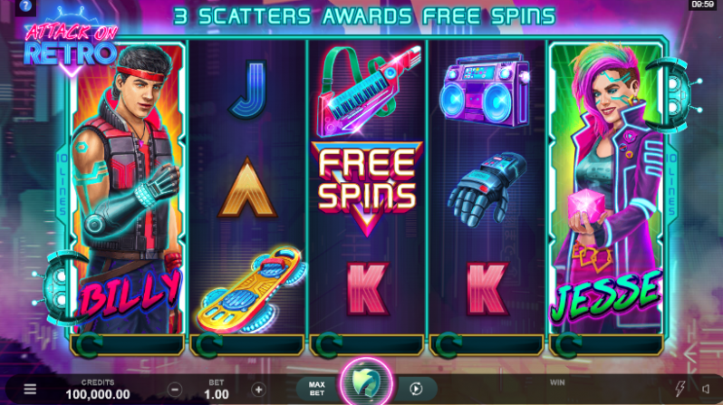Select the hoverboard symbol
The width and height of the screenshot is (723, 405).
coord(251,289)
